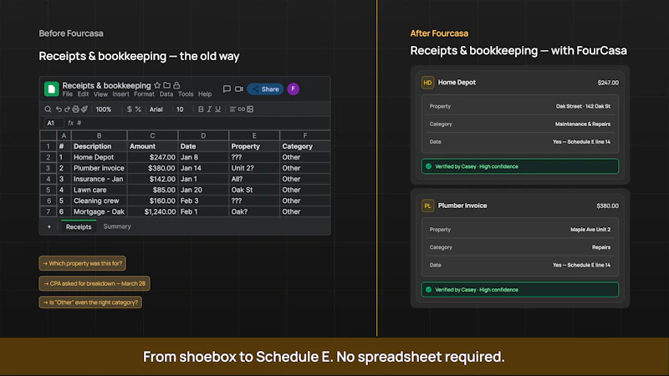
Task: Toggle italic formatting
Action: click(x=209, y=109)
